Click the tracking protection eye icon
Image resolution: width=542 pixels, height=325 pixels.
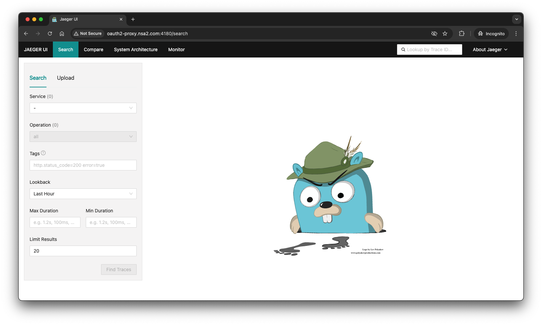tap(434, 34)
